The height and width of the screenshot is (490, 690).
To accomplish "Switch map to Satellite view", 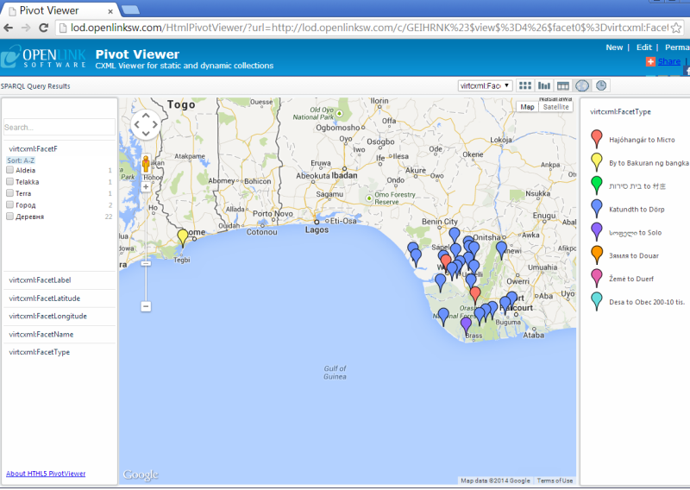I will (556, 107).
